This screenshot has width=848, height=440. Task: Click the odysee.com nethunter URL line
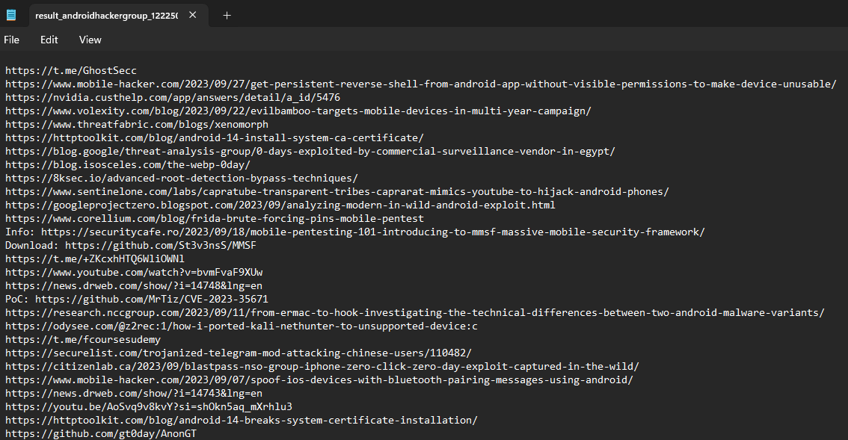coord(242,326)
